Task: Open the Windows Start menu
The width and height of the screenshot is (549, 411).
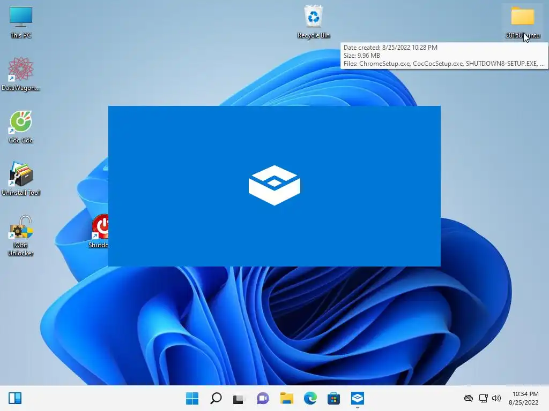Action: click(x=192, y=398)
